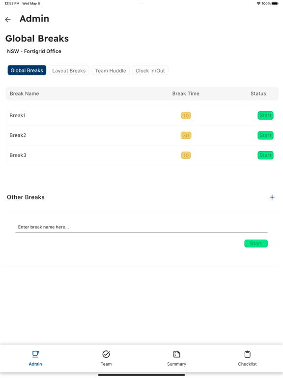Click the Break2 row name

18,135
